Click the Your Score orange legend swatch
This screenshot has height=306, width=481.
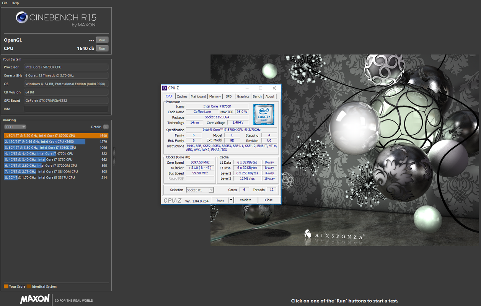click(6, 286)
